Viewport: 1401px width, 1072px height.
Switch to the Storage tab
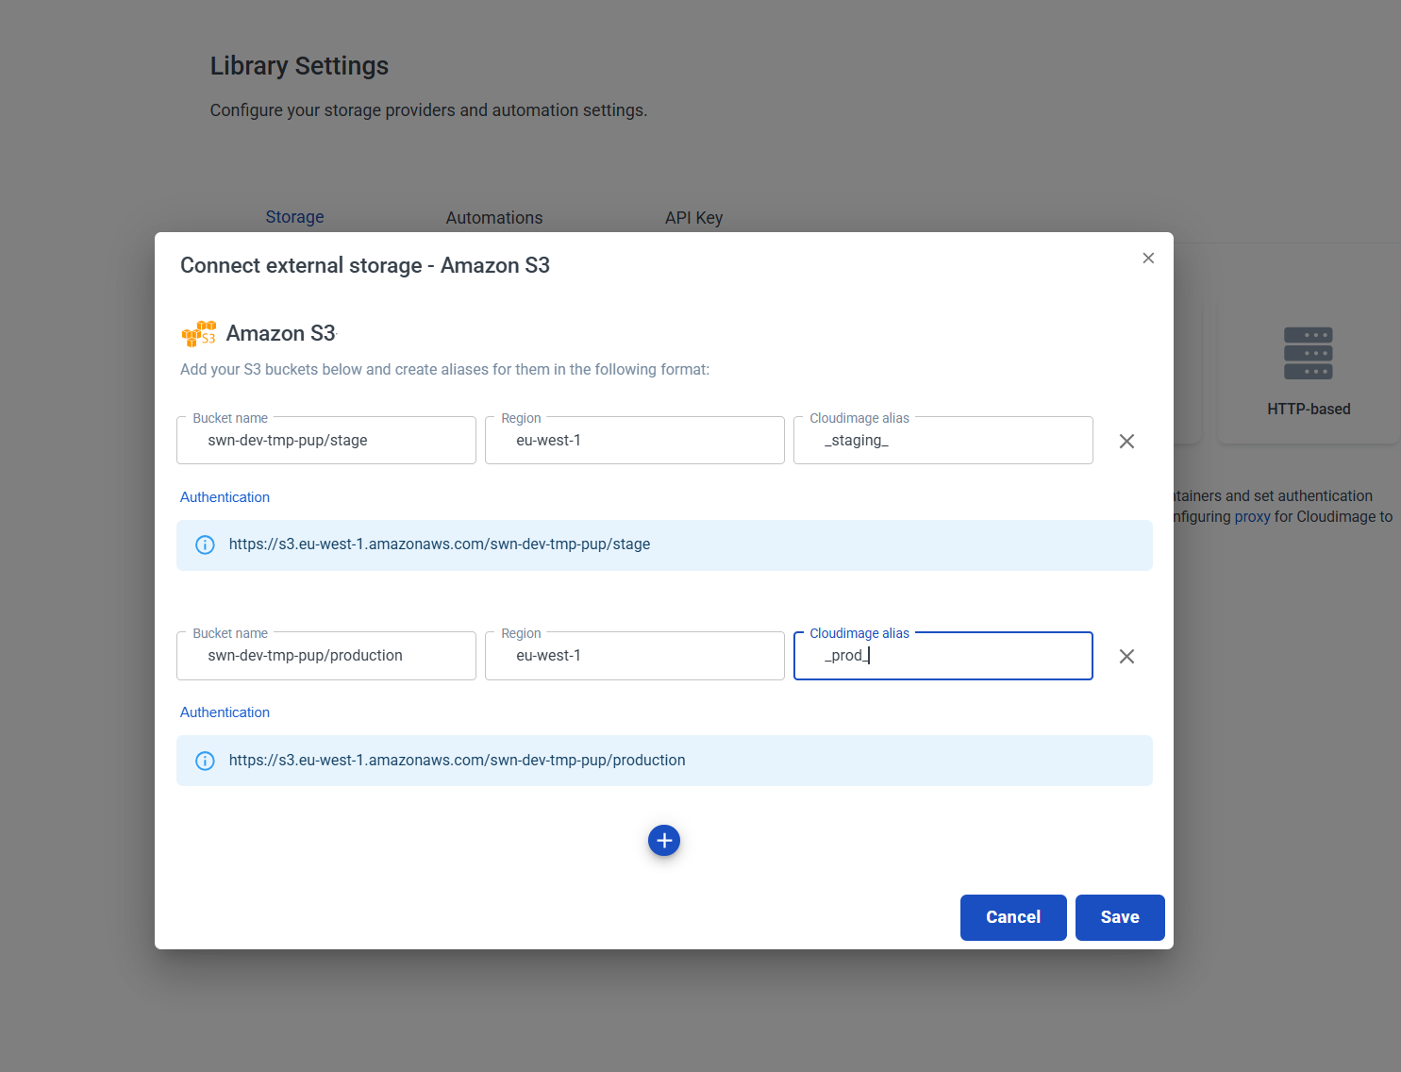(x=294, y=217)
